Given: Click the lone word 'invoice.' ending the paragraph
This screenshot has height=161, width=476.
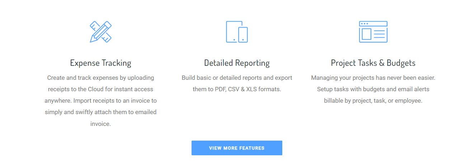Looking at the screenshot, I should coord(100,124).
